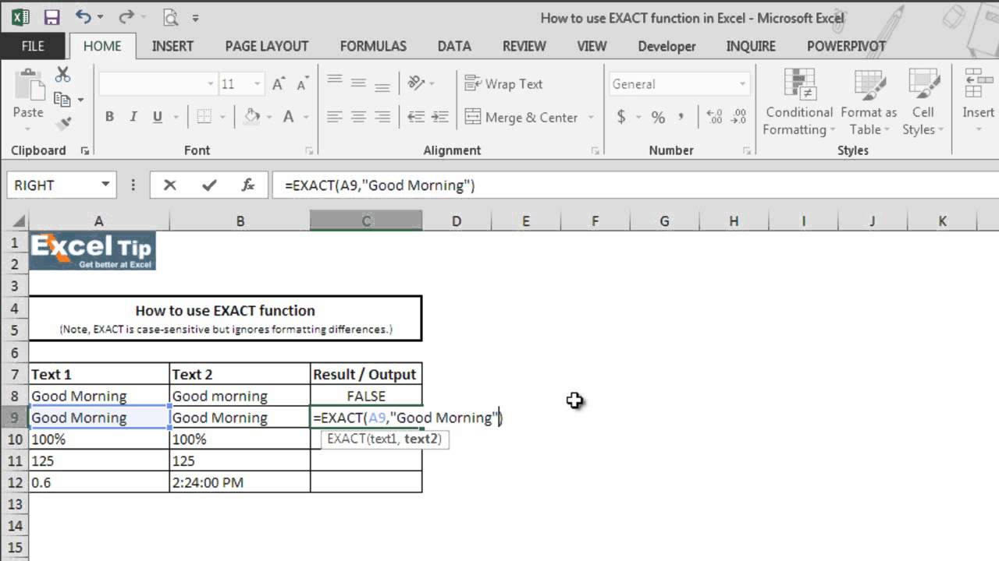Open the Name Box dropdown showing RIGHT
Screen dimensions: 999x561
(x=105, y=185)
